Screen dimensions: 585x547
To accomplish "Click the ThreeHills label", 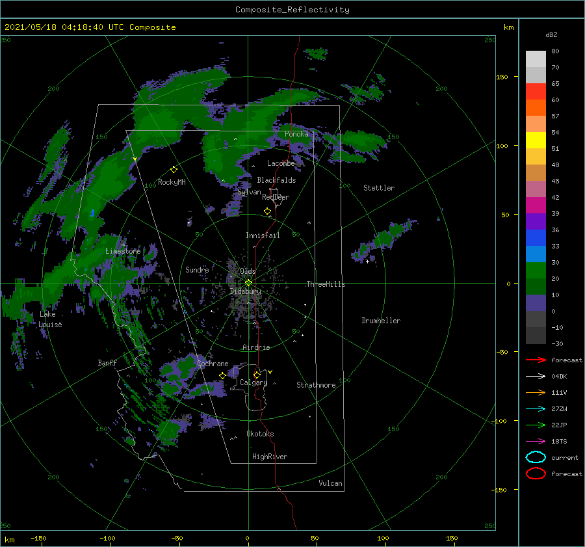I will pos(326,284).
